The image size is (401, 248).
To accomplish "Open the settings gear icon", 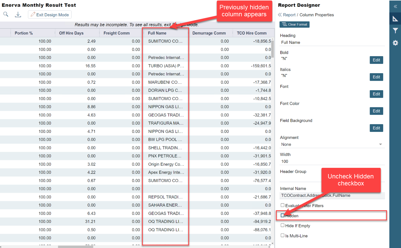I will [x=395, y=43].
